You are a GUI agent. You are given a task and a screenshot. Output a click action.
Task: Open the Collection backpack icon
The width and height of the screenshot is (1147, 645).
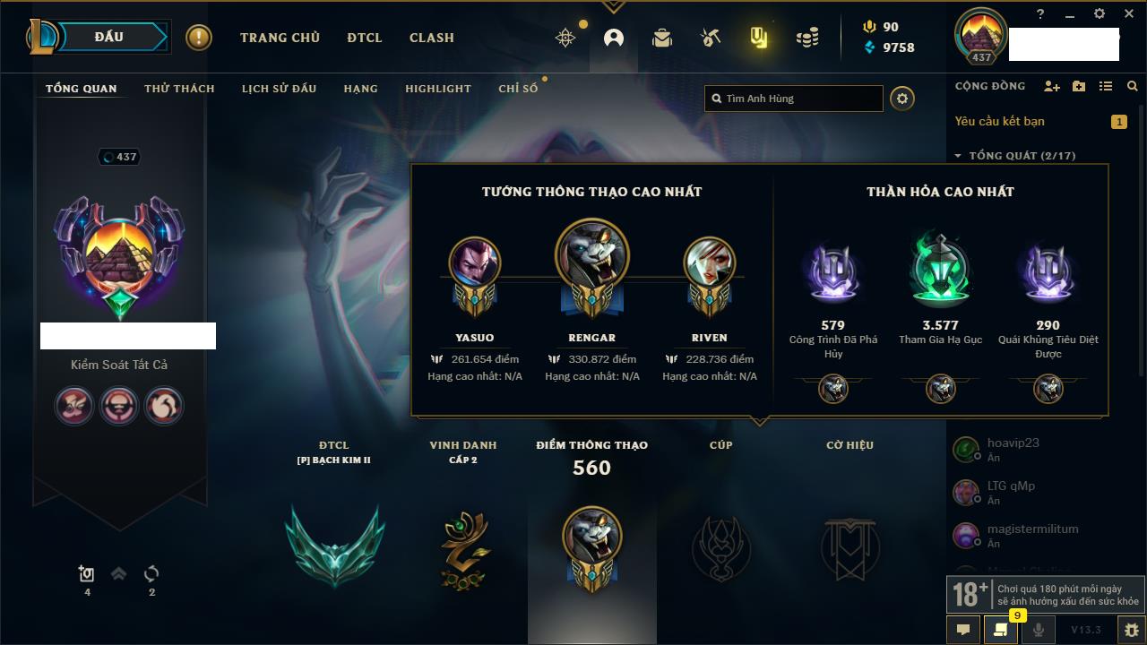[x=662, y=38]
